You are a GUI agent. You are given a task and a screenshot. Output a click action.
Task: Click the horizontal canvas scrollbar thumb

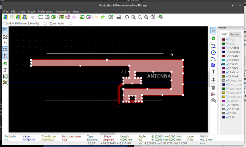click(108, 134)
